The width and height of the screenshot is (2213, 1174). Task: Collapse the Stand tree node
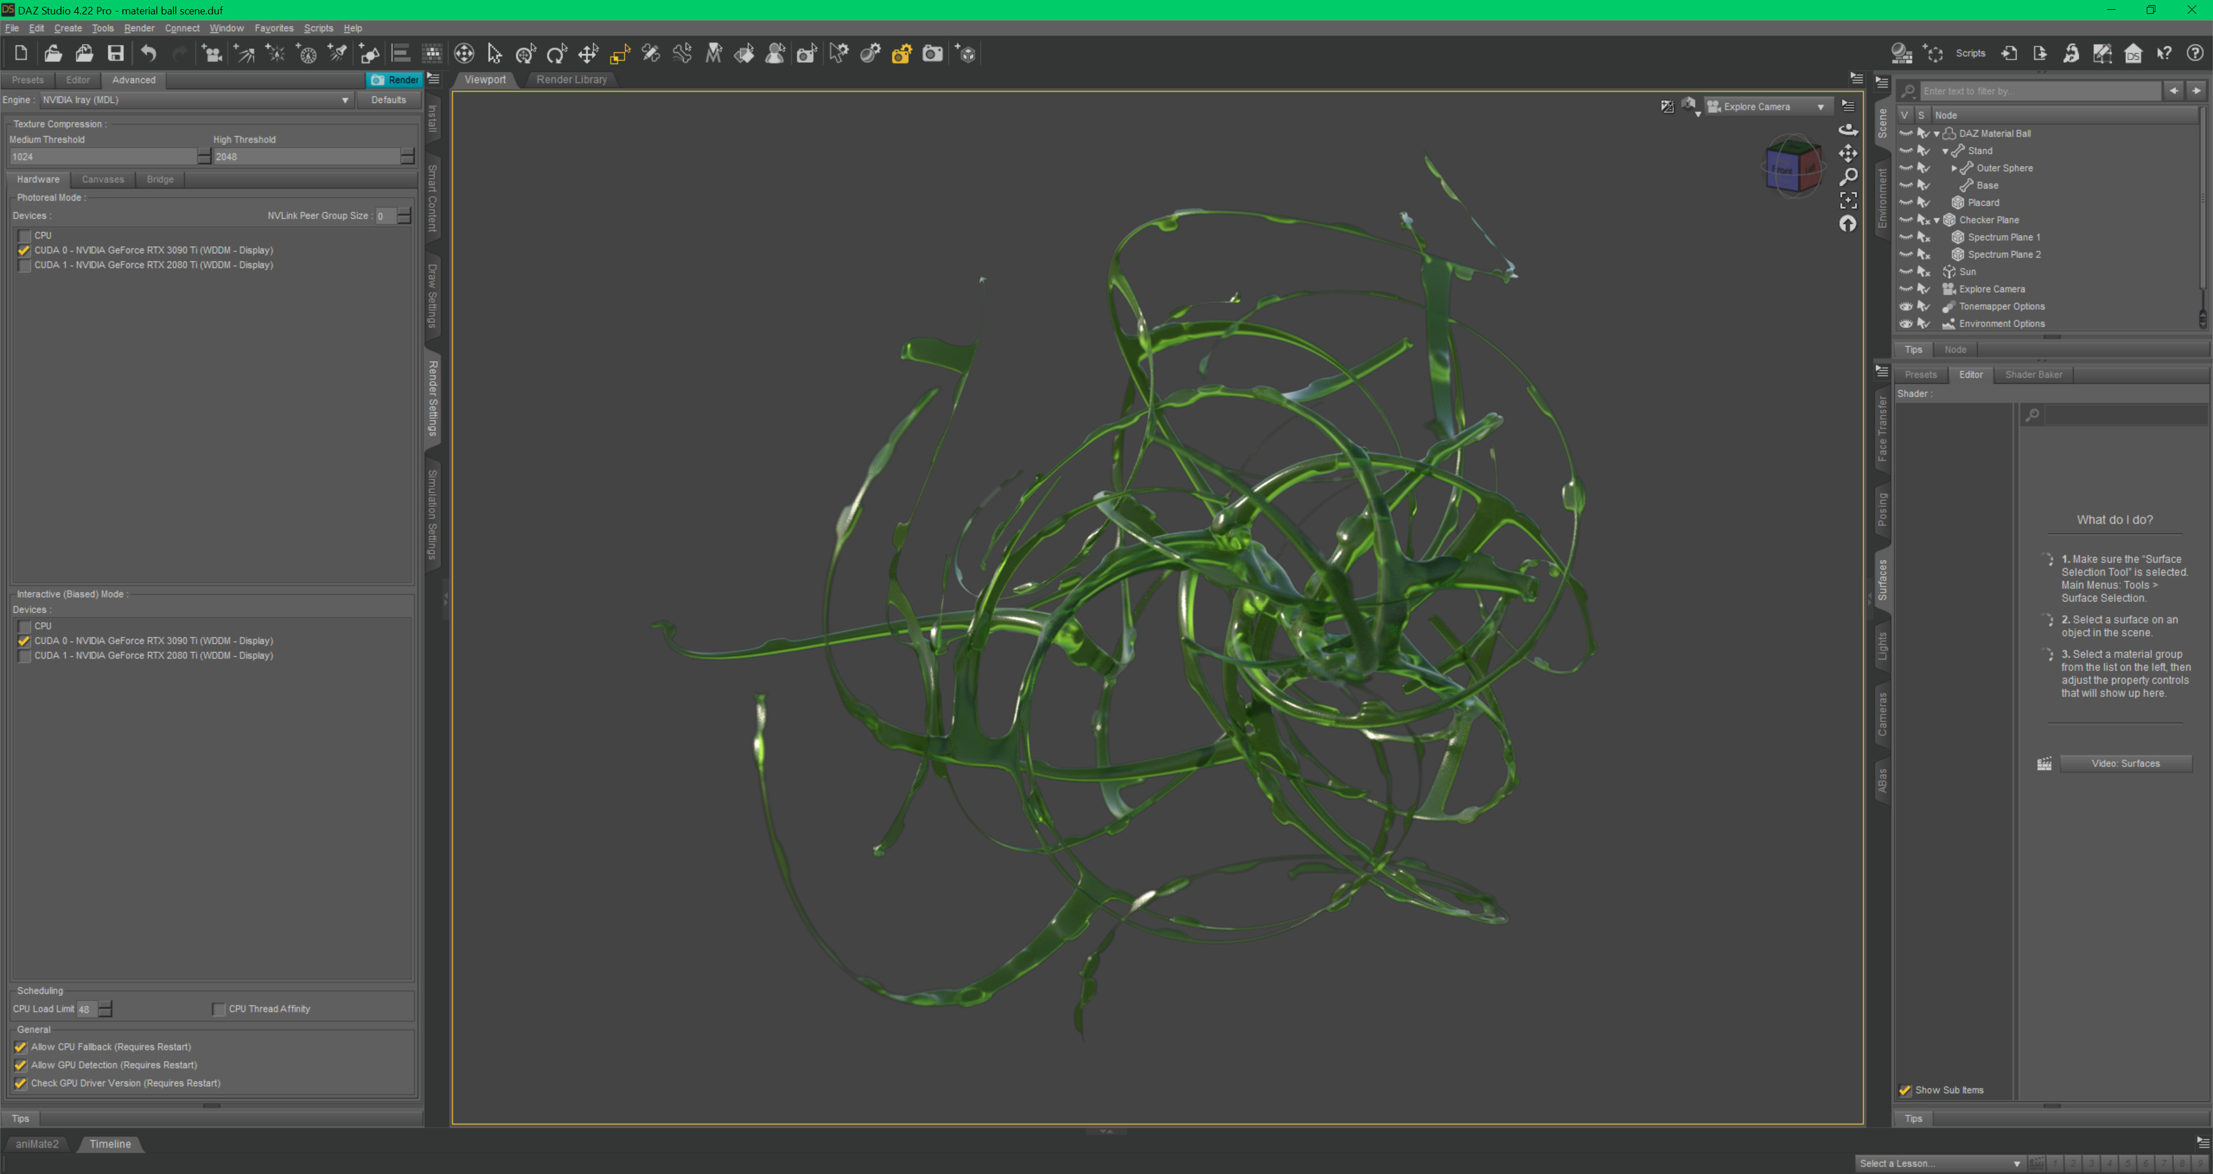(x=1945, y=151)
